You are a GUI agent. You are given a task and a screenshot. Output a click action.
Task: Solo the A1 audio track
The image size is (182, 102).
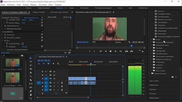pyautogui.click(x=58, y=83)
